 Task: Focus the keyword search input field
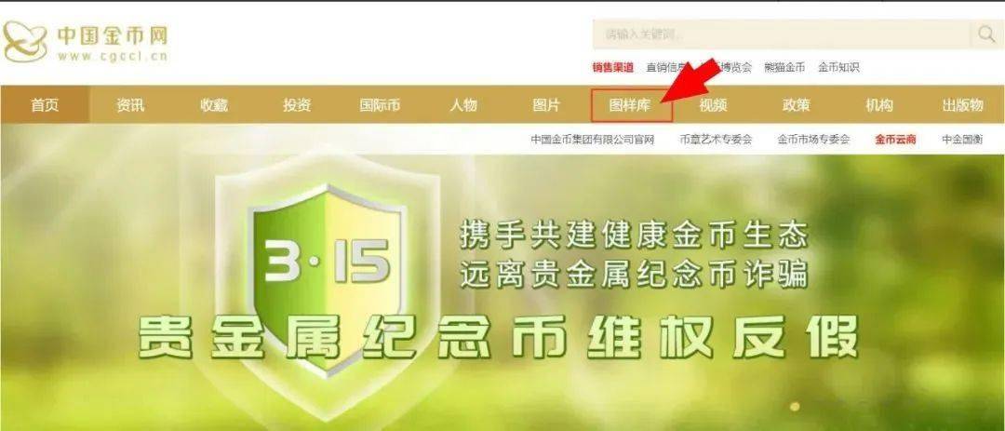tap(781, 34)
